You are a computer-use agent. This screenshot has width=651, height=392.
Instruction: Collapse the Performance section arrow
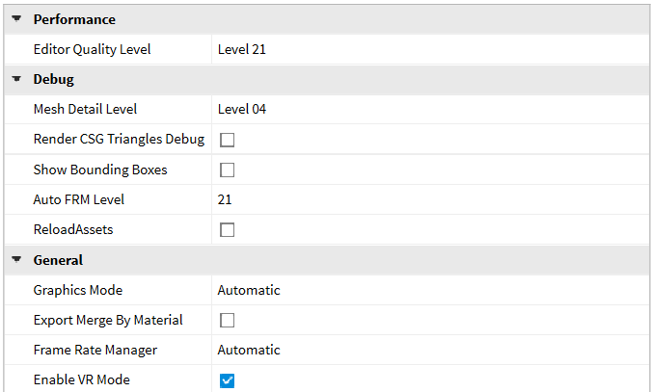click(x=16, y=19)
